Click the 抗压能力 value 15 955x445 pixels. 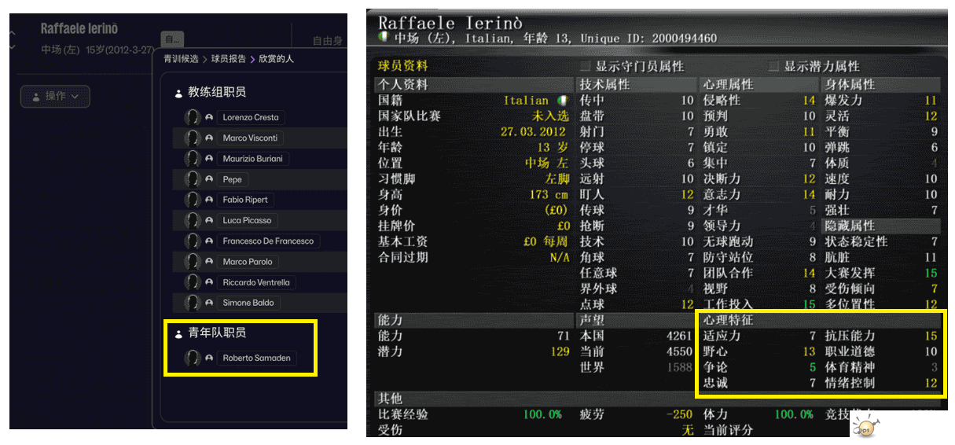931,337
